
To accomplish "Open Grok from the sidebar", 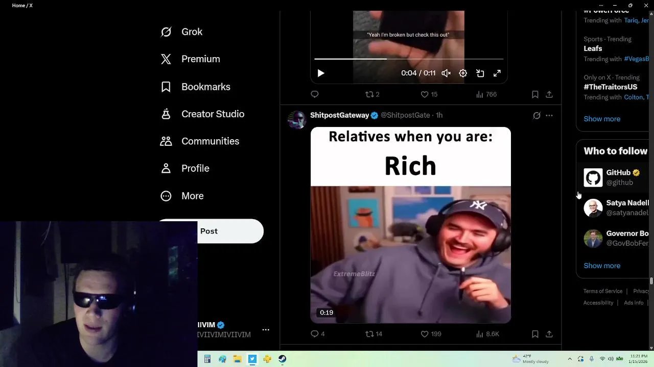I will tap(182, 32).
